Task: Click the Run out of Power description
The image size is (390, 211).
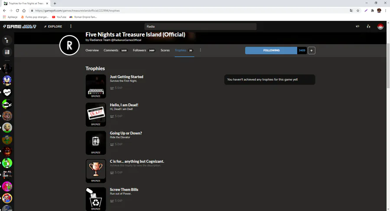Action: 120,194
